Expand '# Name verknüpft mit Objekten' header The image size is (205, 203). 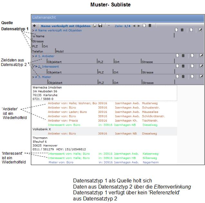56,31
